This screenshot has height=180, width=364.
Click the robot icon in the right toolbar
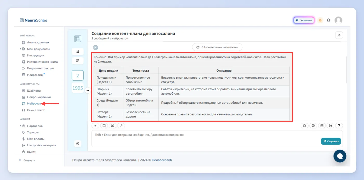tap(330, 126)
